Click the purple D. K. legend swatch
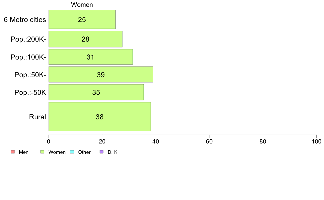The width and height of the screenshot is (324, 200). click(x=102, y=152)
